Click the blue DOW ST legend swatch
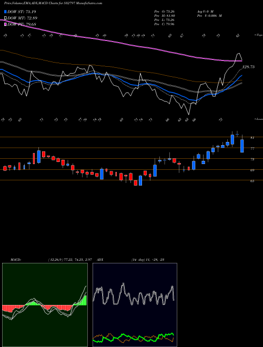This screenshot has height=347, width=263. 6,12
